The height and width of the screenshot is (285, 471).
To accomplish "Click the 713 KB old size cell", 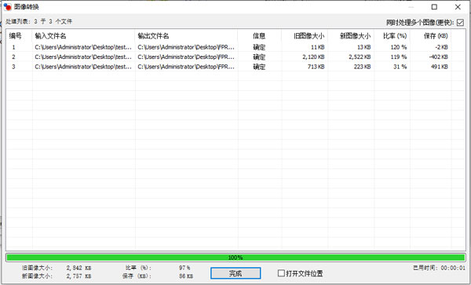I will pos(316,67).
